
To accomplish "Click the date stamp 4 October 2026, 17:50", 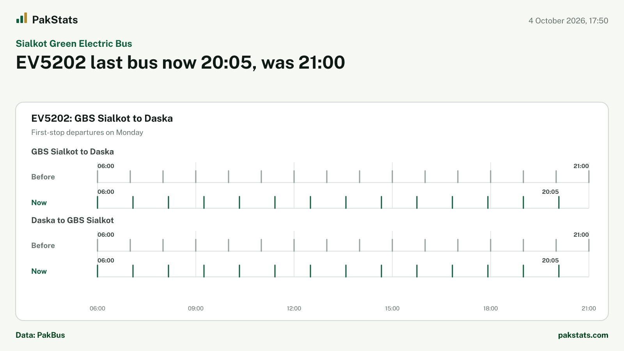I will (568, 21).
